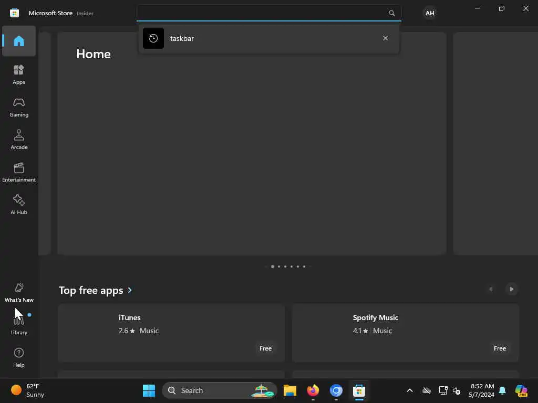
Task: Select the 'taskbar' recent search suggestion
Action: 268,38
